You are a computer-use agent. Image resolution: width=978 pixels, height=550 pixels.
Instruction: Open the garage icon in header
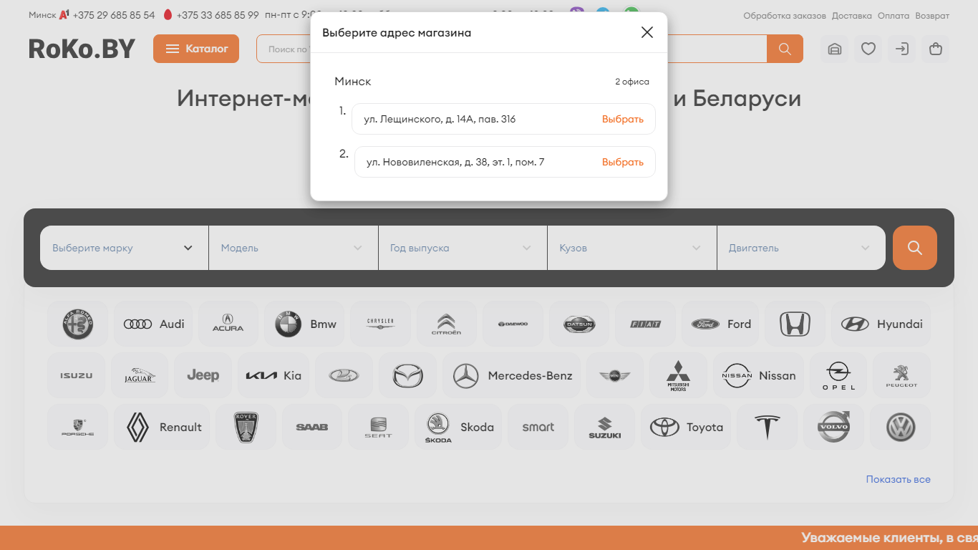pos(834,49)
